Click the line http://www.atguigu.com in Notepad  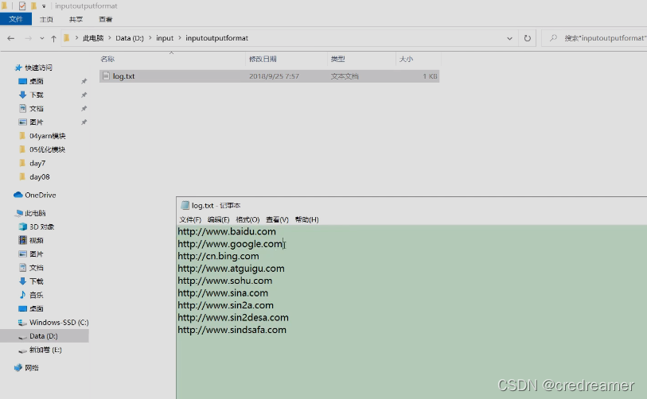231,269
